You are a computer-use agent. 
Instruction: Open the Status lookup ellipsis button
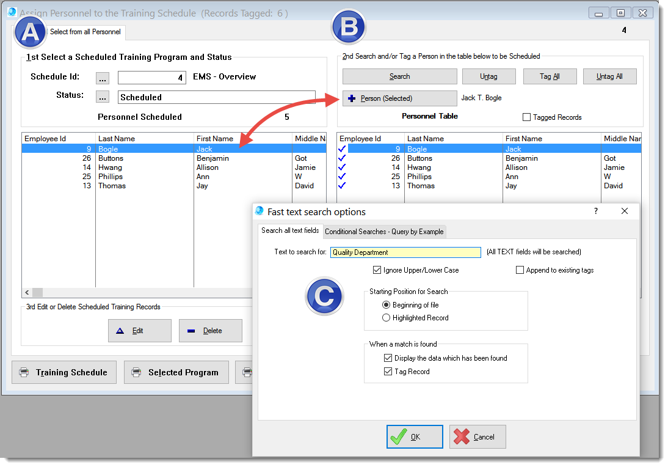click(x=103, y=97)
